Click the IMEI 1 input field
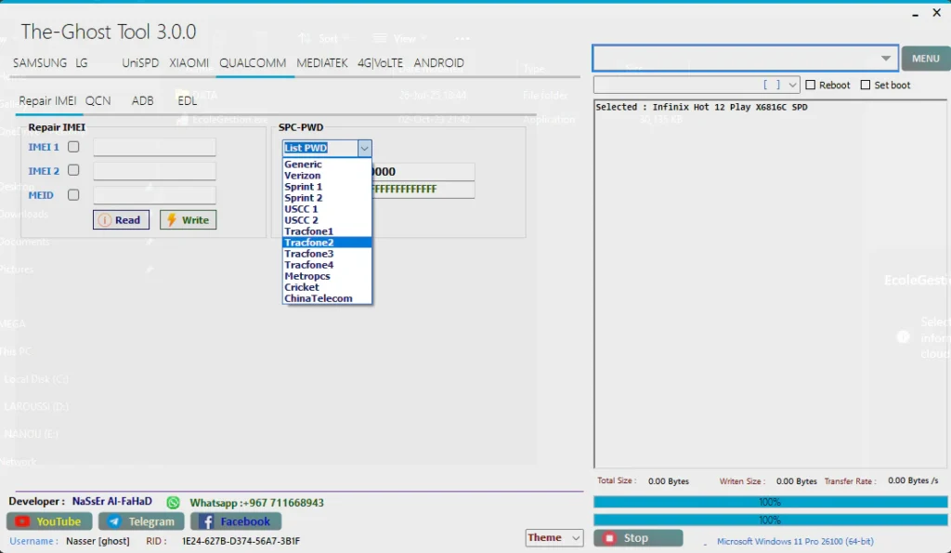The height and width of the screenshot is (553, 951). 154,147
